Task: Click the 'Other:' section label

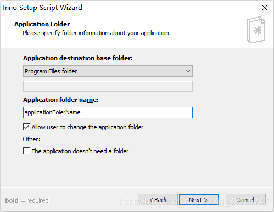Action: 31,139
